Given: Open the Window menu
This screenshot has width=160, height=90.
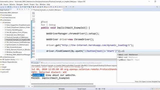Looking at the screenshot, I should coord(42,4).
